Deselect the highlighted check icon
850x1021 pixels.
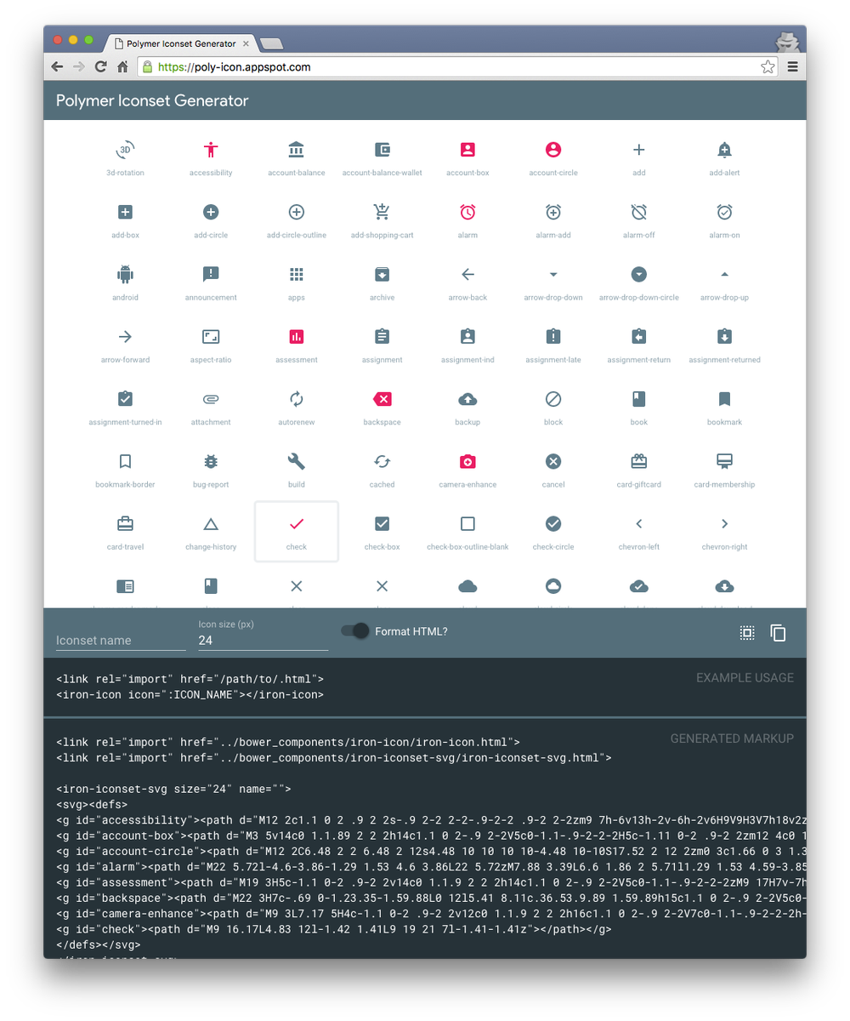(296, 523)
